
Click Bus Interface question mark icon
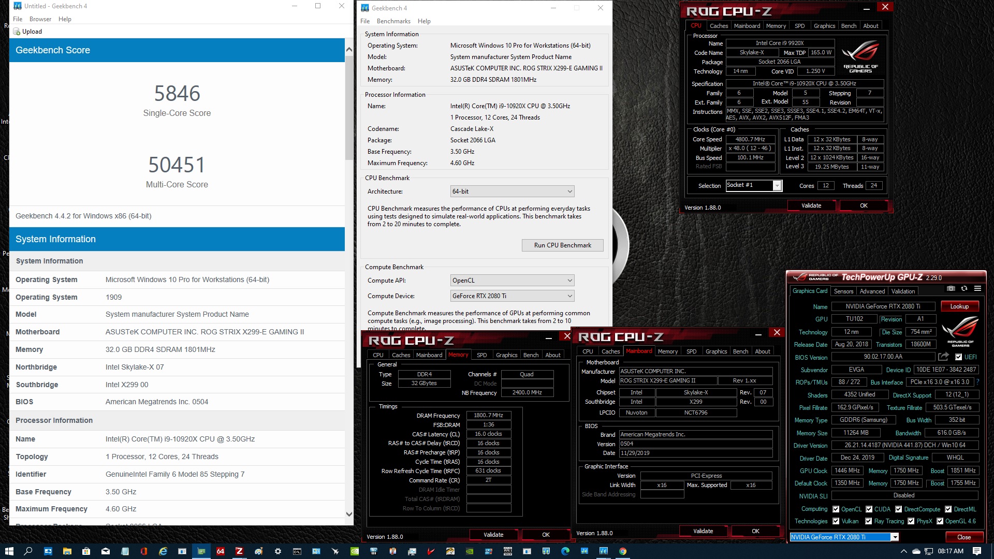coord(977,382)
